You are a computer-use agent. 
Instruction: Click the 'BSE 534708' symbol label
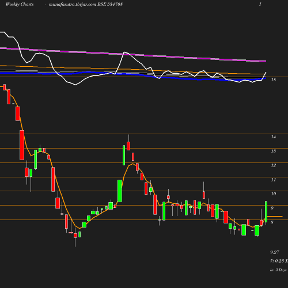[110, 4]
